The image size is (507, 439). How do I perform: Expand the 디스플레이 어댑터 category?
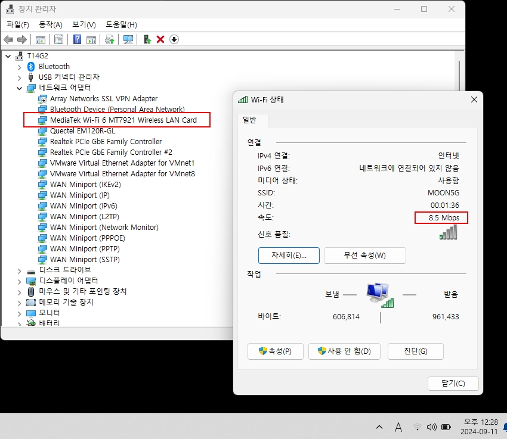click(20, 282)
